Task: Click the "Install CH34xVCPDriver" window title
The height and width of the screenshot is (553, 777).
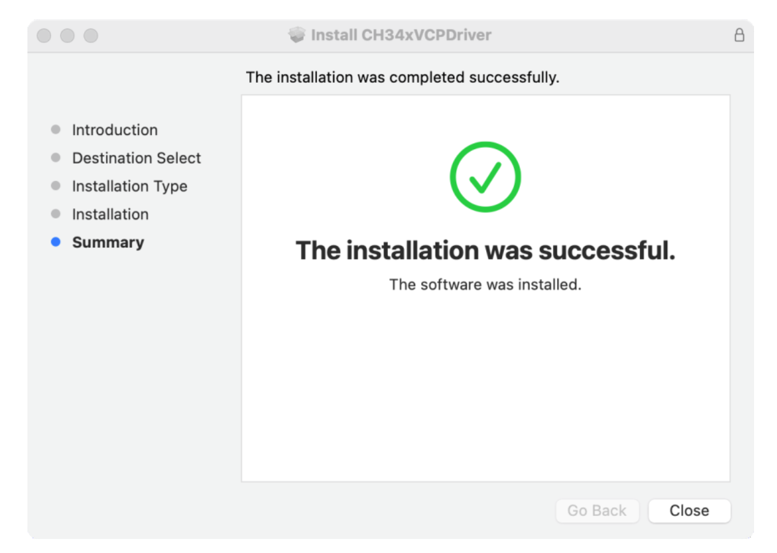Action: click(401, 35)
